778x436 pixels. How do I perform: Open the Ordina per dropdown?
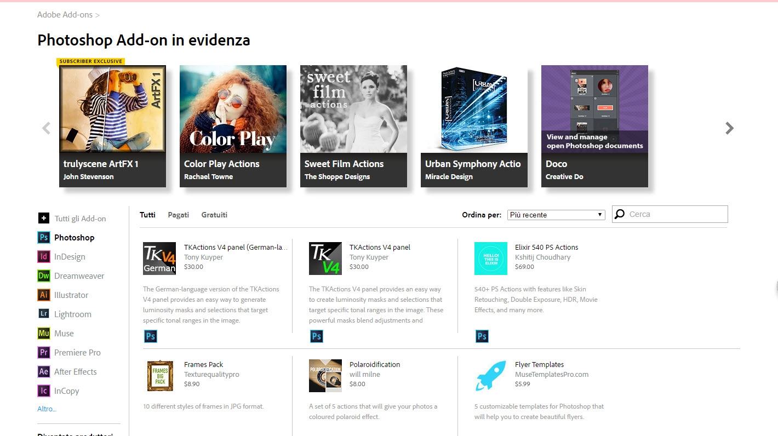556,215
